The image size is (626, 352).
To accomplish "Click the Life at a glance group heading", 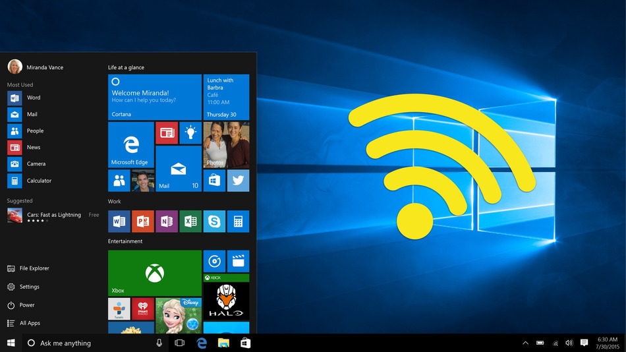I will click(126, 67).
